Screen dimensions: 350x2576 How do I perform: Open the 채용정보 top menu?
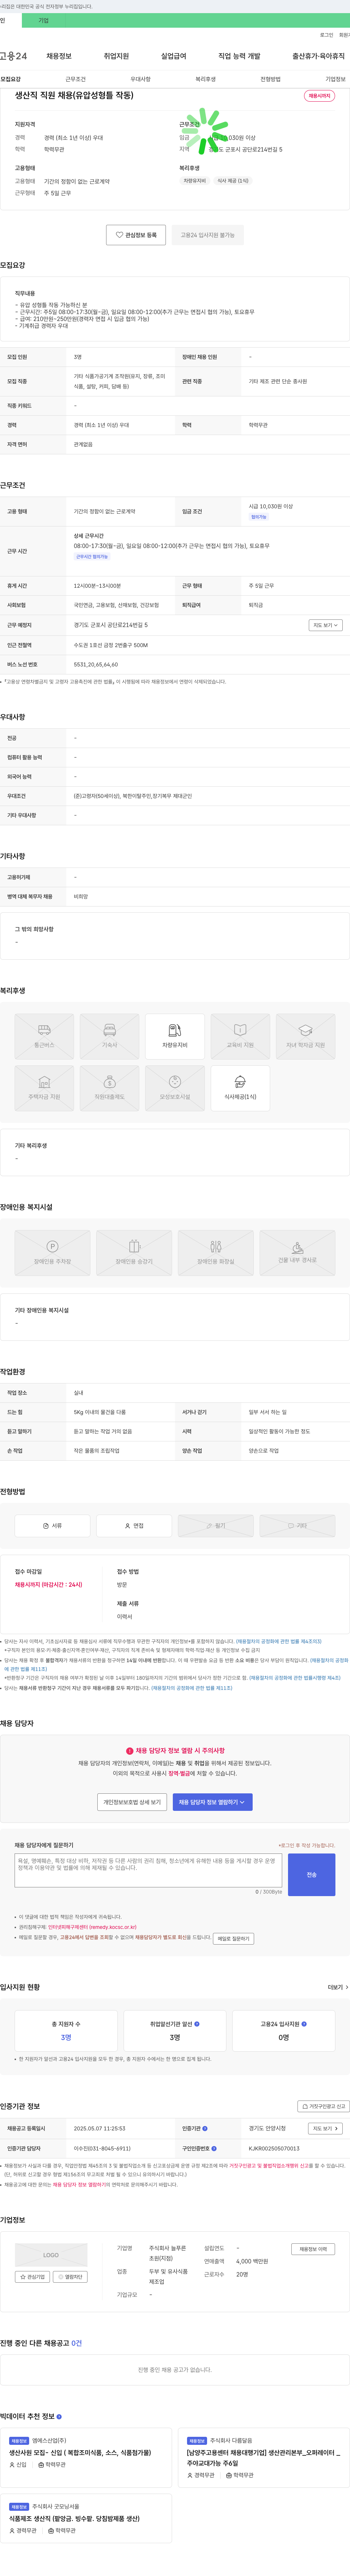pos(59,56)
